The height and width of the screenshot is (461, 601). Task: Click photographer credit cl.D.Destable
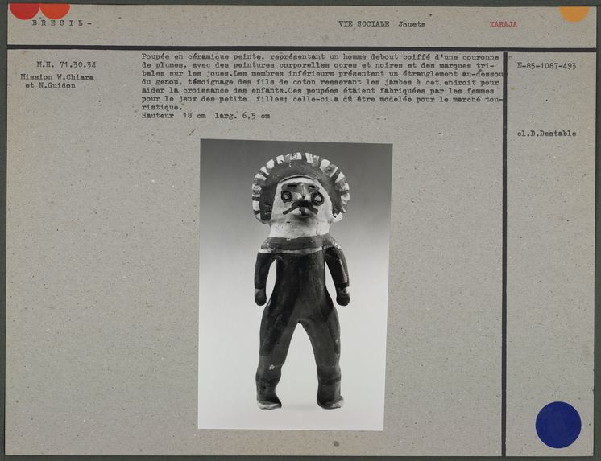[x=546, y=134]
